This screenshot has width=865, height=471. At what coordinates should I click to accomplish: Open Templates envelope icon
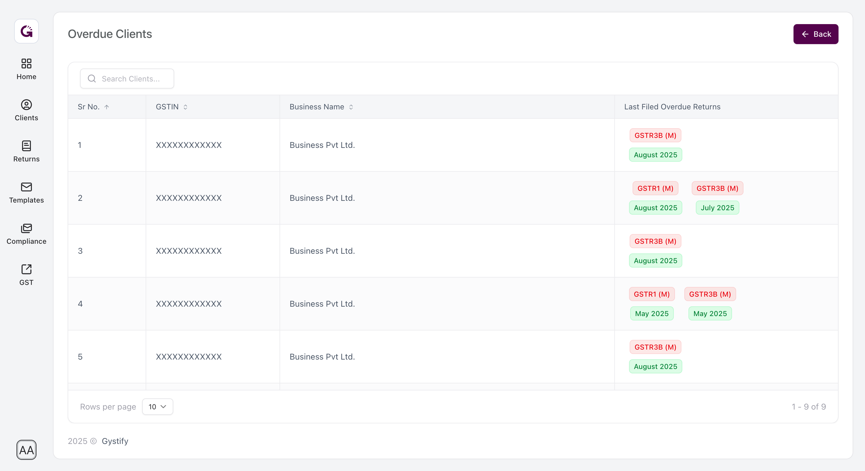[x=26, y=187]
